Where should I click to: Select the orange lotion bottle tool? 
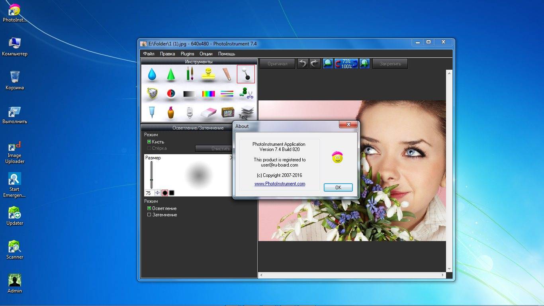(171, 112)
